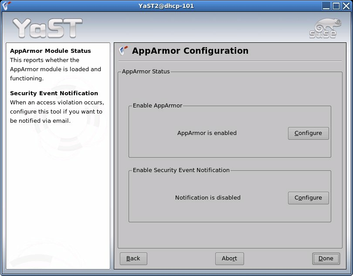Click the YaST title bar window icon
The width and height of the screenshot is (353, 276).
6,6
